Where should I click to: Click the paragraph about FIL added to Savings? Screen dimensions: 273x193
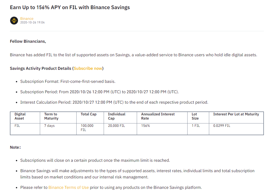(x=134, y=55)
